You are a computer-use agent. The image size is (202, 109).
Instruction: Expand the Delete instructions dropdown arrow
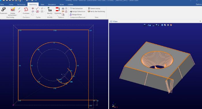click(17, 15)
